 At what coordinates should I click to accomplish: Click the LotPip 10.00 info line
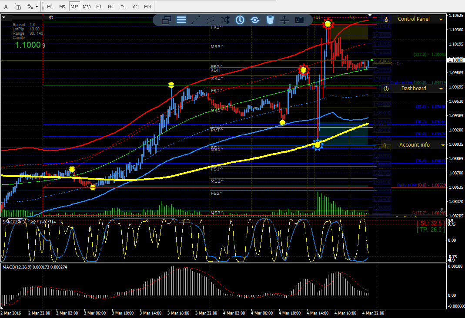coord(26,29)
